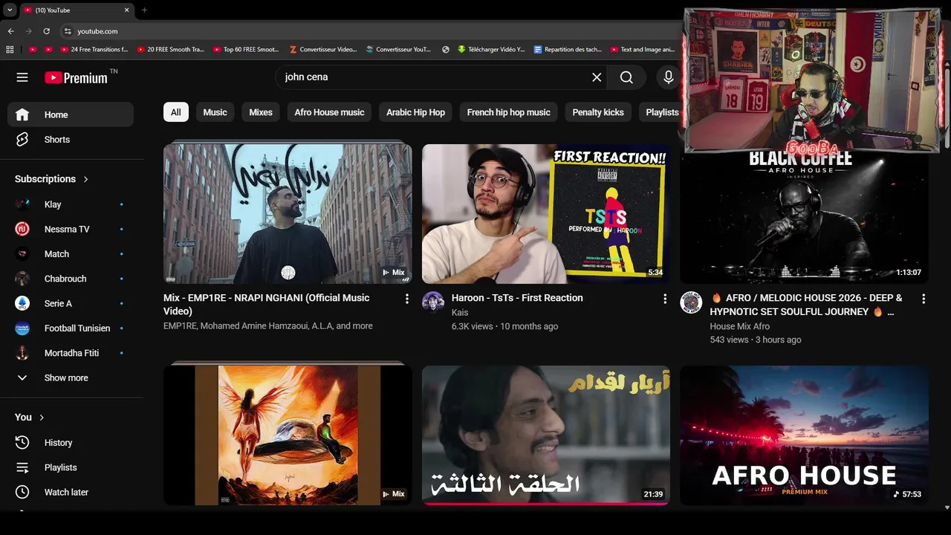Image resolution: width=951 pixels, height=535 pixels.
Task: Open the tab search dropdown
Action: 10,10
